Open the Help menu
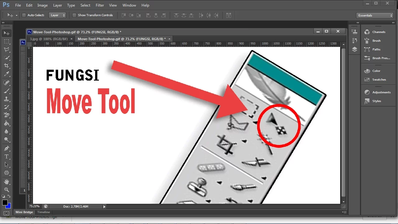Image resolution: width=398 pixels, height=224 pixels. [x=145, y=5]
